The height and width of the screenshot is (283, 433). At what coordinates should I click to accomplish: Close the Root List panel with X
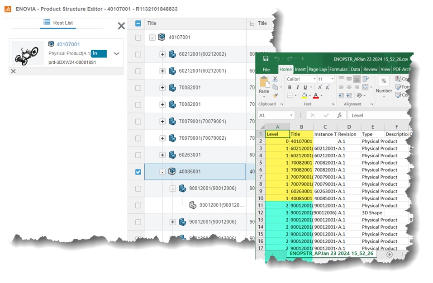121,26
